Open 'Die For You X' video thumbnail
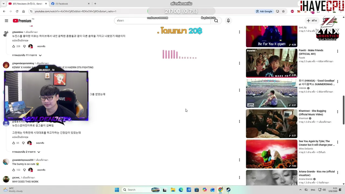The image size is (345, 194). pos(272,36)
